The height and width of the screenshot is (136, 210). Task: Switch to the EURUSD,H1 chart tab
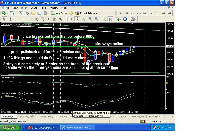155,117
